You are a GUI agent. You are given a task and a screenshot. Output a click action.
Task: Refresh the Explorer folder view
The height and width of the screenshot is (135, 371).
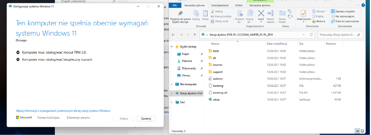[311, 35]
